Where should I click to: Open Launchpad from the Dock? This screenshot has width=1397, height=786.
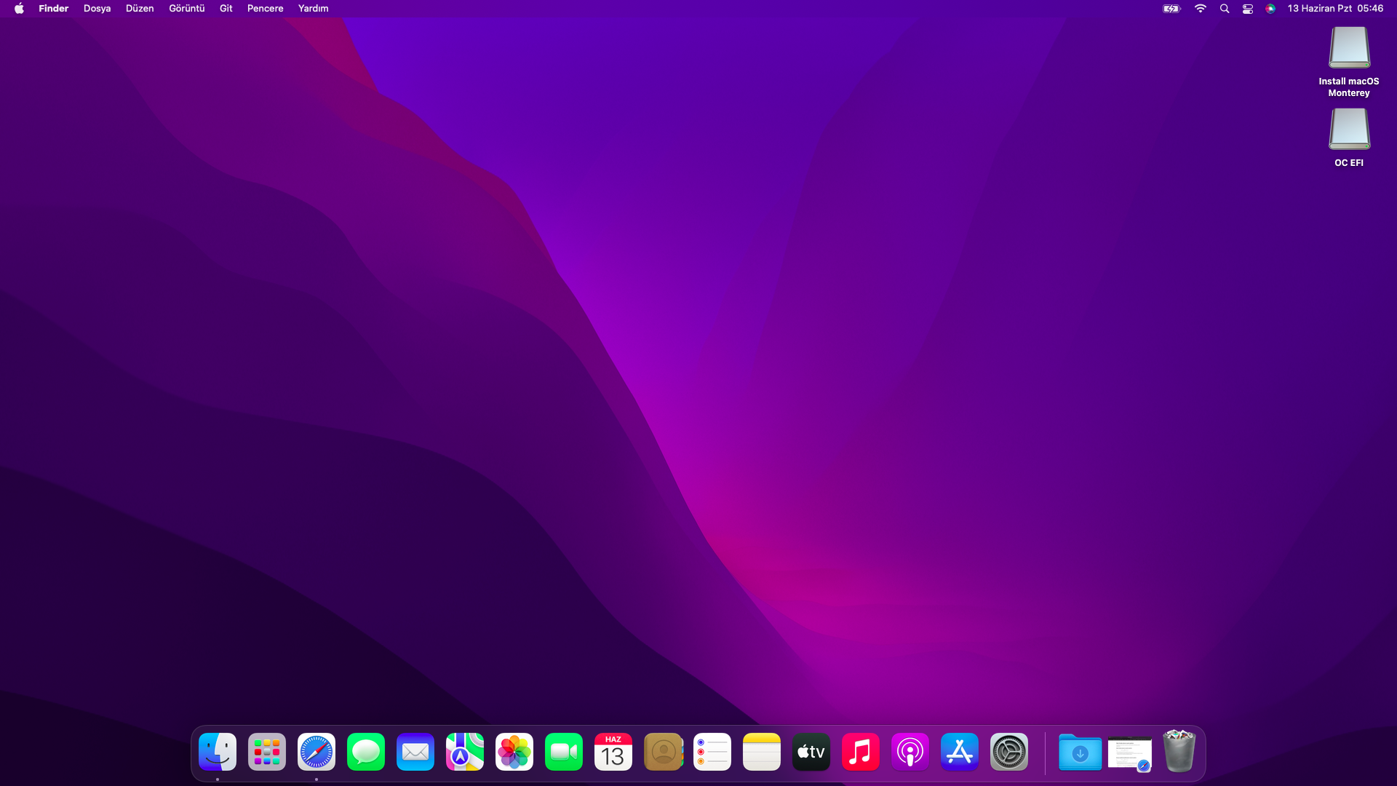[x=267, y=752]
